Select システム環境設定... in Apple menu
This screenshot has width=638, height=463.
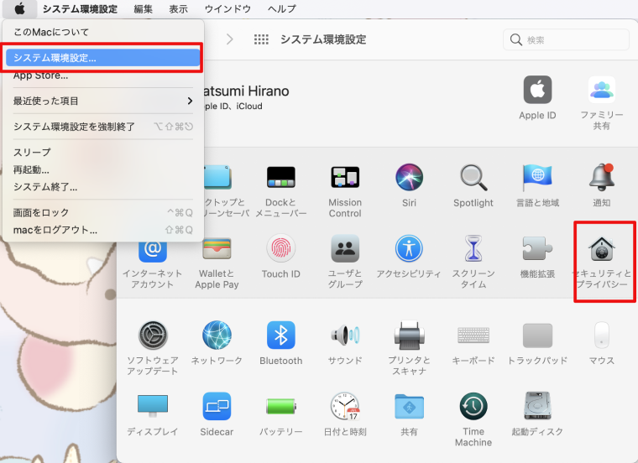point(102,58)
